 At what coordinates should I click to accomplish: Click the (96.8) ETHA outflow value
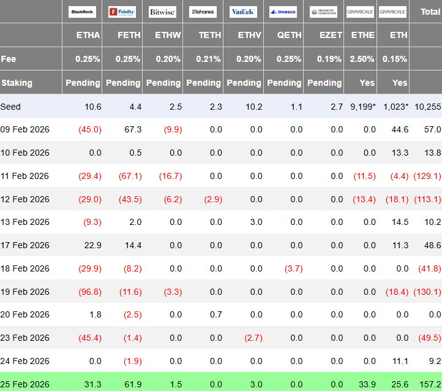point(90,292)
